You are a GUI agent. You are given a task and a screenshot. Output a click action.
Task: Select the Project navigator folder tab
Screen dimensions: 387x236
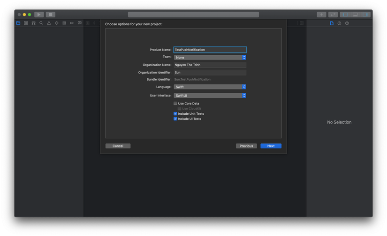click(x=18, y=23)
